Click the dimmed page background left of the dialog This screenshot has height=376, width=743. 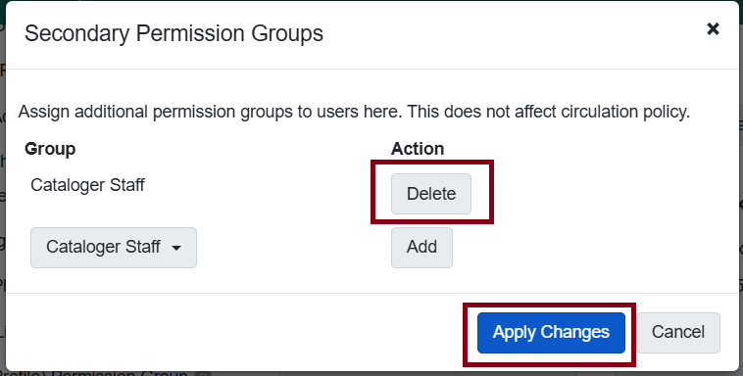2,189
